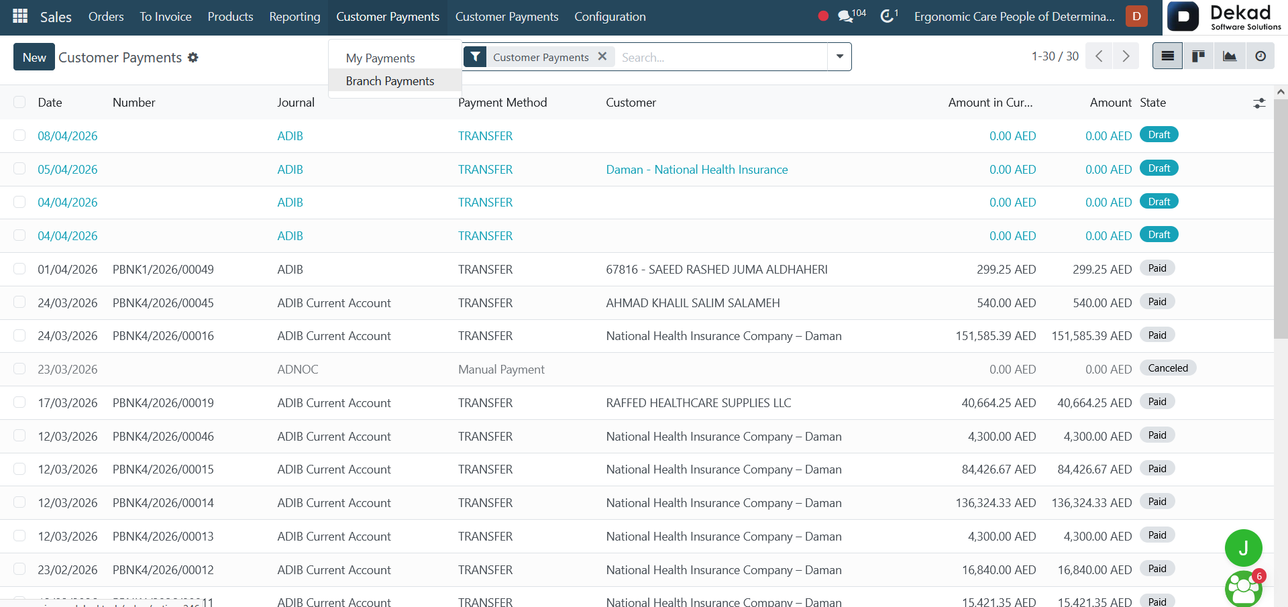Click the 151,585.39 AED Amount cell
The height and width of the screenshot is (607, 1288).
1091,336
